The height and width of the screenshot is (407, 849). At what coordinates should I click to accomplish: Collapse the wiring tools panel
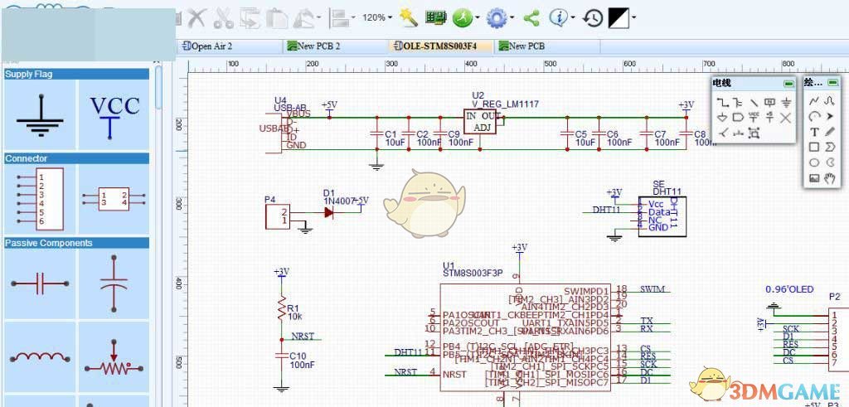(x=788, y=84)
